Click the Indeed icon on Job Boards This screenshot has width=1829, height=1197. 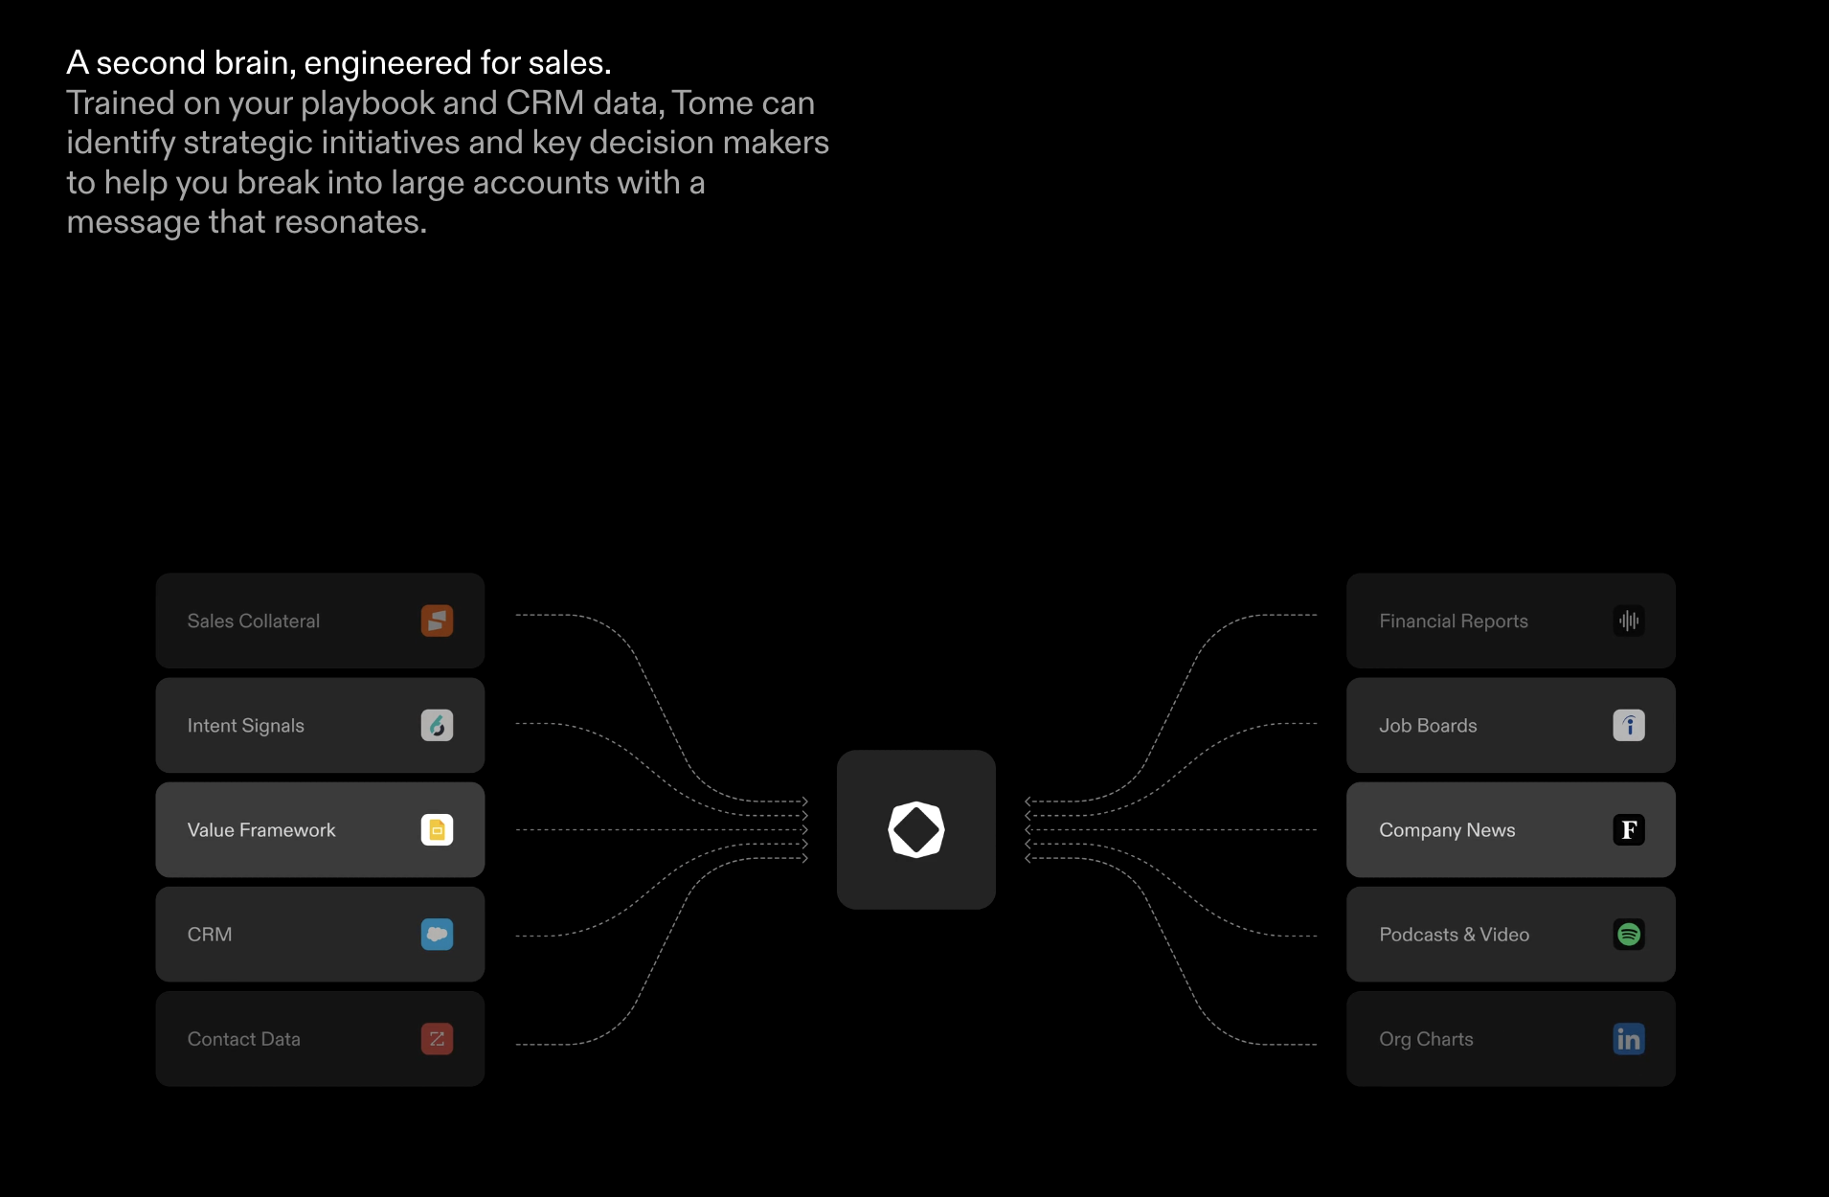1630,725
